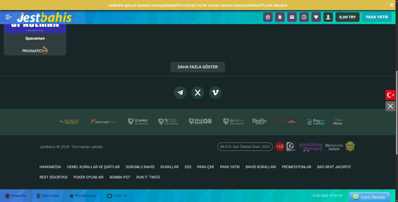The image size is (398, 202).
Task: Click DAHA FAZLA GÖSTER button
Action: coord(198,67)
